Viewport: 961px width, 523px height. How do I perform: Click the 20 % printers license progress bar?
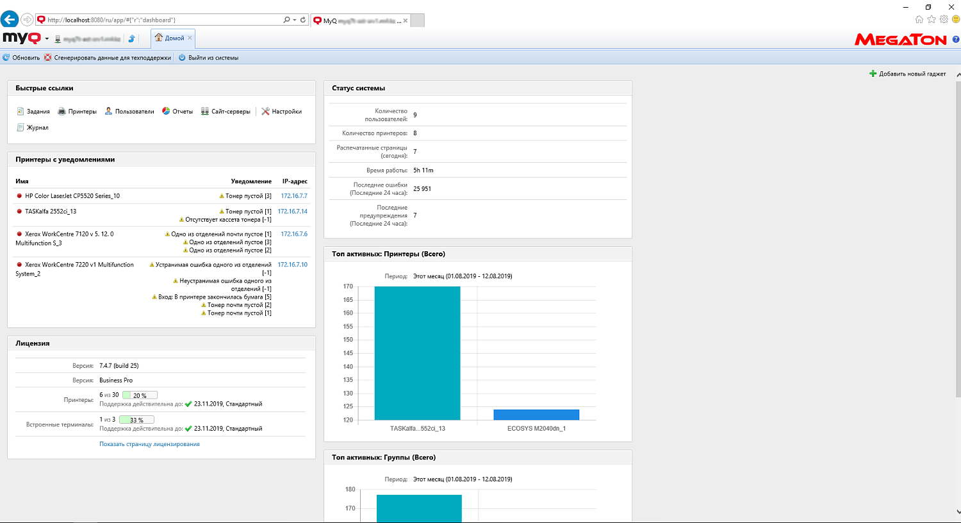(x=140, y=395)
